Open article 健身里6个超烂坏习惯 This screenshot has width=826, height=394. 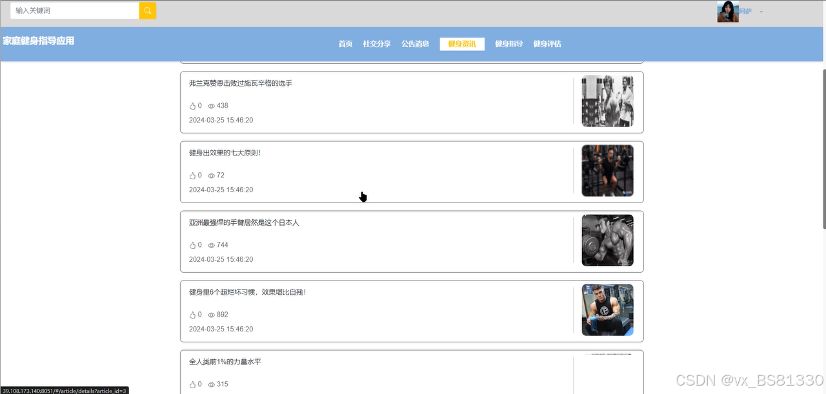click(x=247, y=292)
